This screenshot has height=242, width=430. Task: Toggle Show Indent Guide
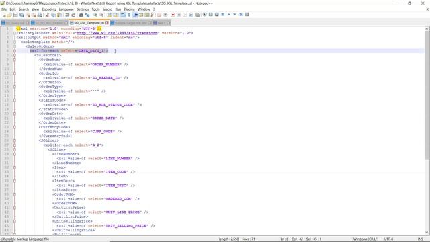[x=135, y=15]
